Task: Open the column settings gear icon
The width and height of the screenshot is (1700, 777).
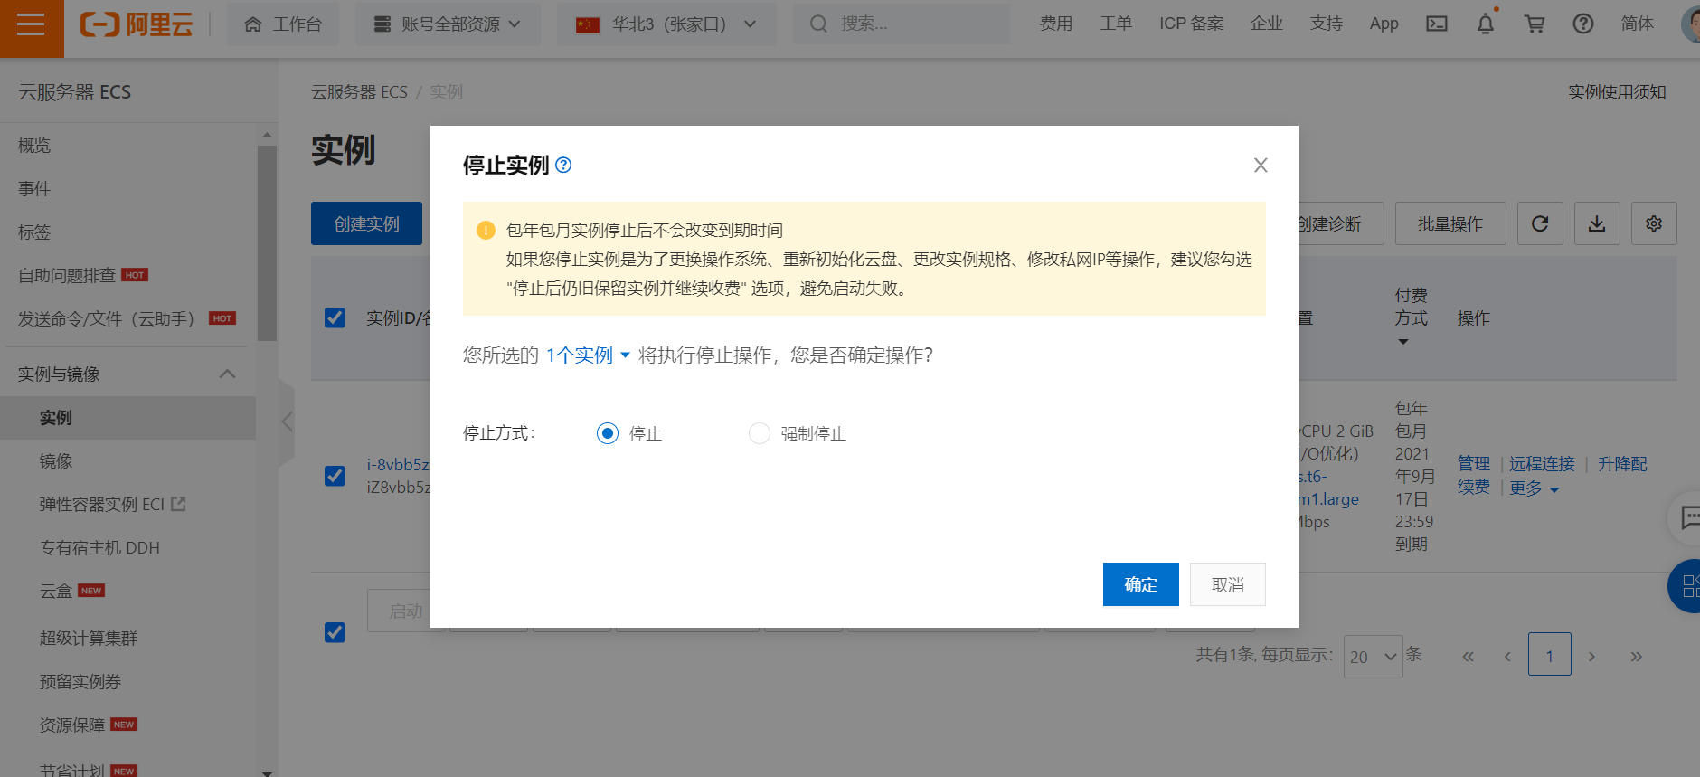Action: [x=1654, y=223]
